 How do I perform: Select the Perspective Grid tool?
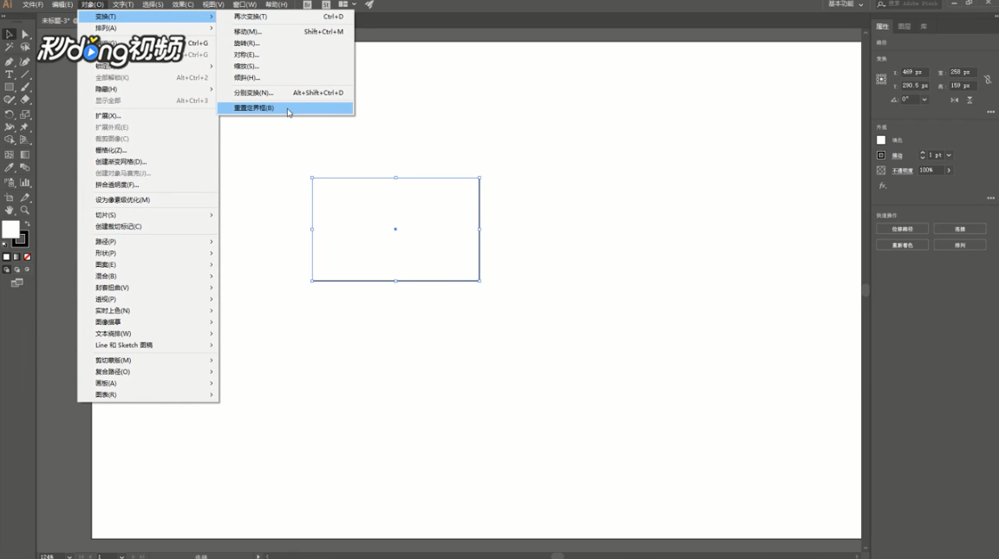click(25, 140)
